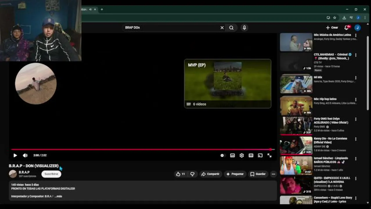Open the MVP (EP) playlist end card

[x=228, y=84]
